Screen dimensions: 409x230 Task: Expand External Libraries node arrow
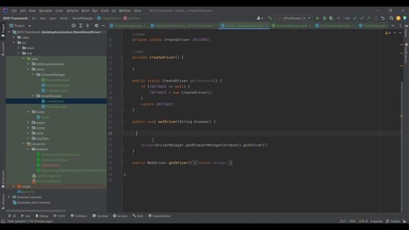9,197
